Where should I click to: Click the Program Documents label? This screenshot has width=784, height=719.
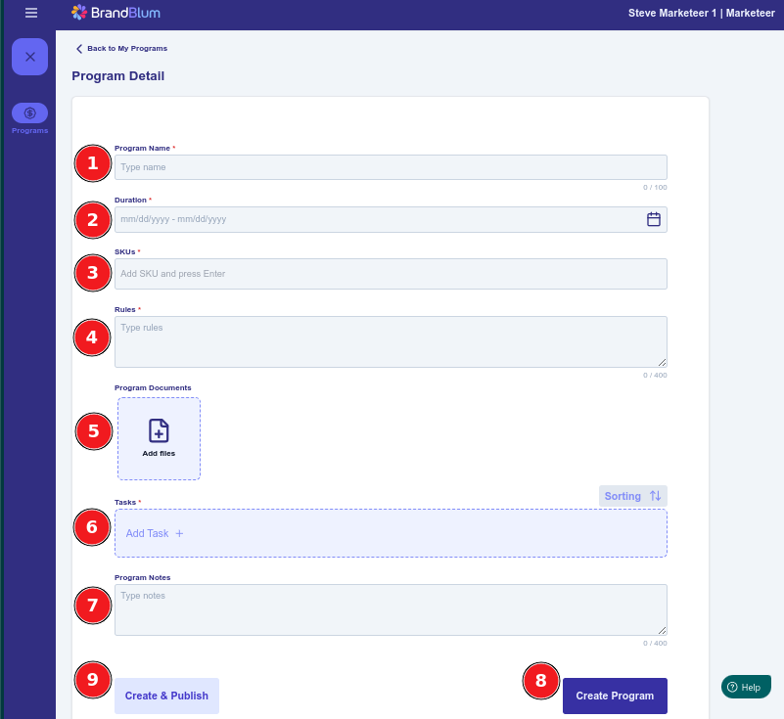[153, 387]
